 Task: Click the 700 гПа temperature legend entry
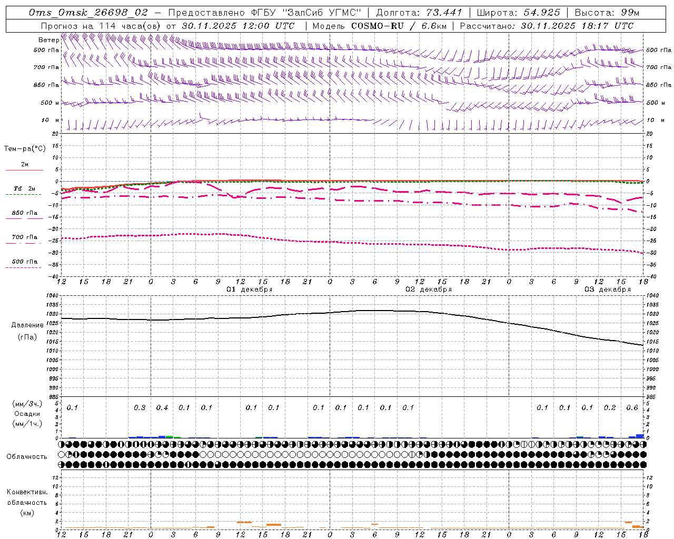point(24,237)
